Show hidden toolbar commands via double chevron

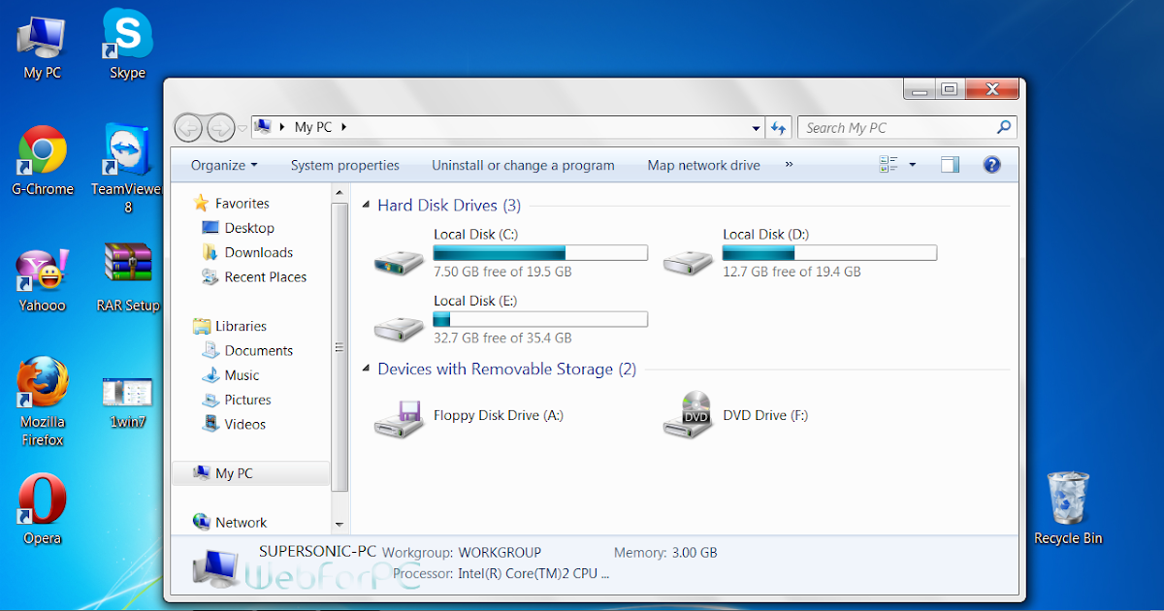[789, 165]
